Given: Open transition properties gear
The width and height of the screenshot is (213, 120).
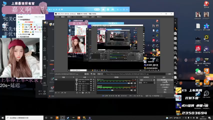Looking at the screenshot, I should pyautogui.click(x=154, y=80).
